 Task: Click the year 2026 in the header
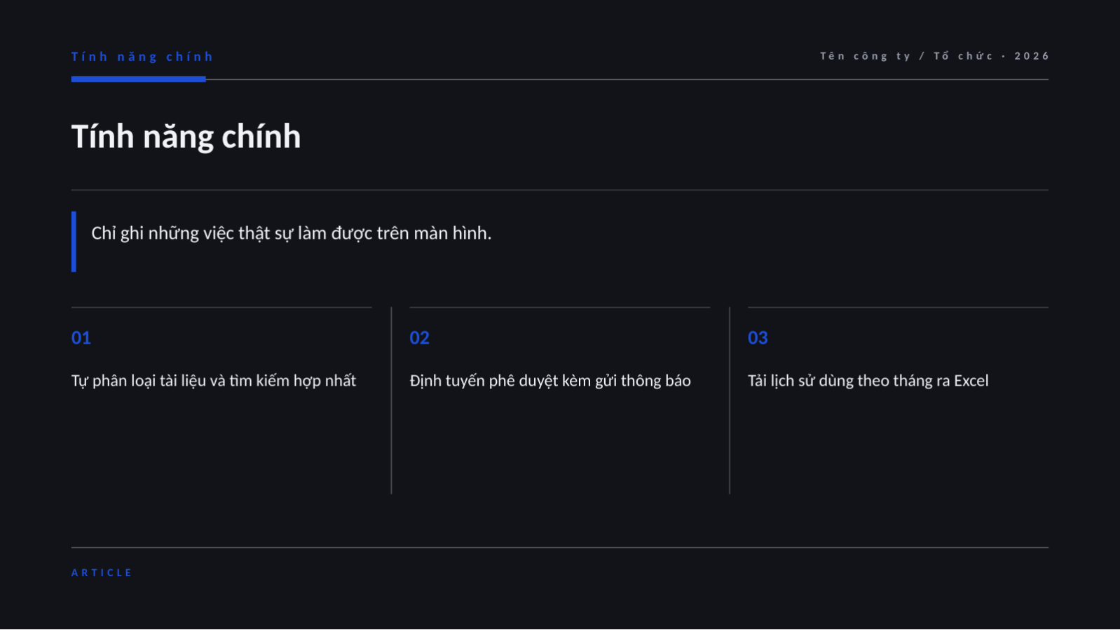coord(1032,56)
